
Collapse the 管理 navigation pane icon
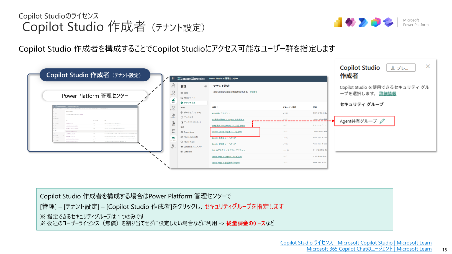206,86
